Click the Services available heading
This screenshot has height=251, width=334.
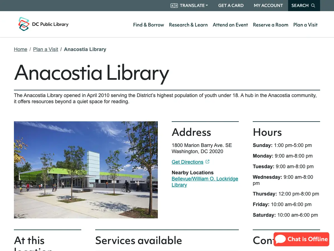[139, 240]
